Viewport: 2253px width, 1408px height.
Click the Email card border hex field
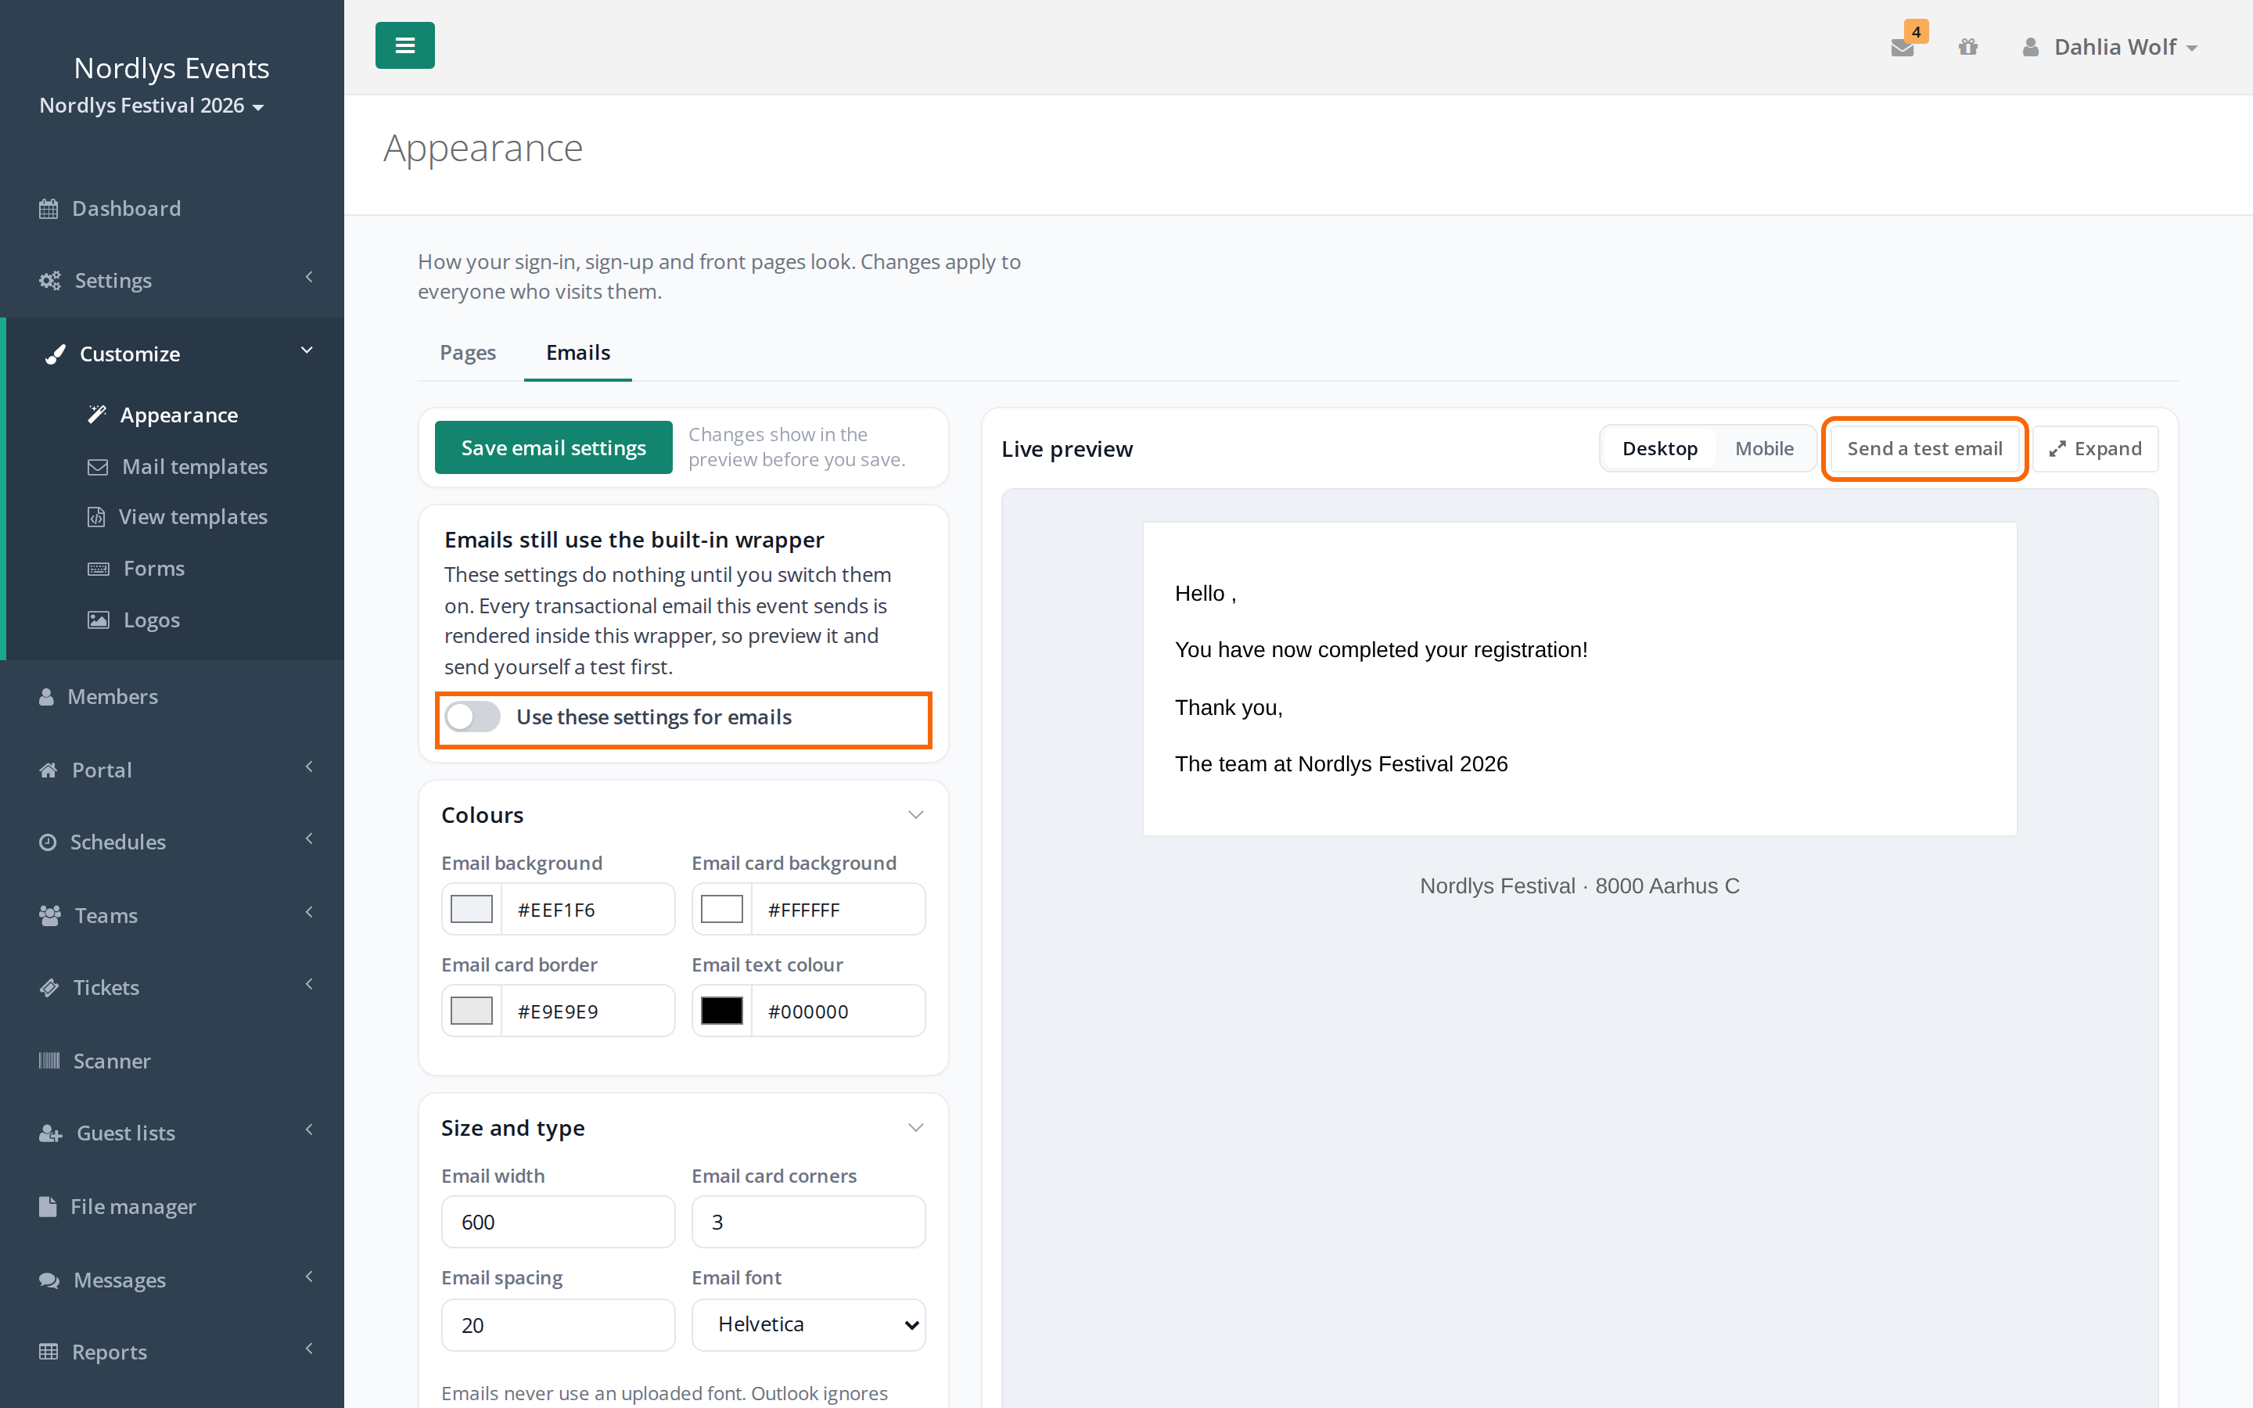pos(588,1011)
